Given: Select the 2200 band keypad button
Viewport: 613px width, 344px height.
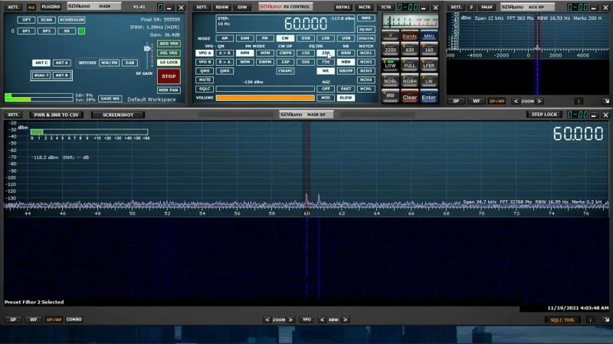Looking at the screenshot, I should pos(390,49).
